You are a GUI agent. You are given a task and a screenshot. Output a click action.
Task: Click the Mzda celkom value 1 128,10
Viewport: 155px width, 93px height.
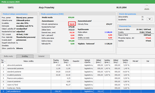pos(108,32)
